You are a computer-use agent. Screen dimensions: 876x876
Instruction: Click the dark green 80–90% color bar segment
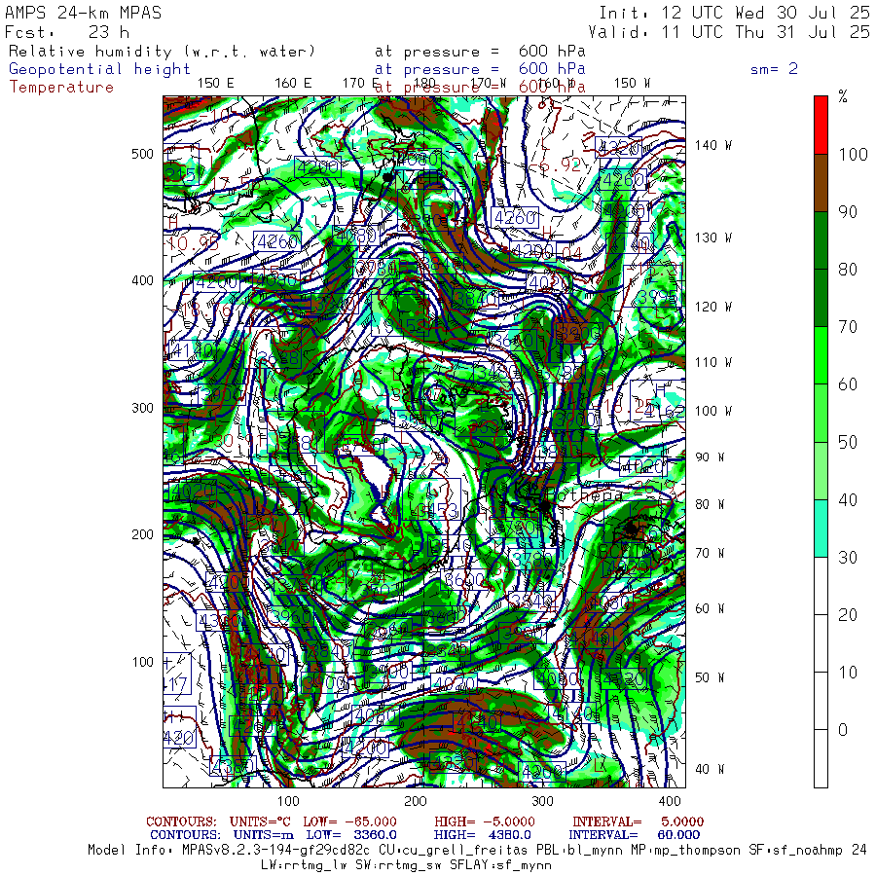click(x=821, y=240)
